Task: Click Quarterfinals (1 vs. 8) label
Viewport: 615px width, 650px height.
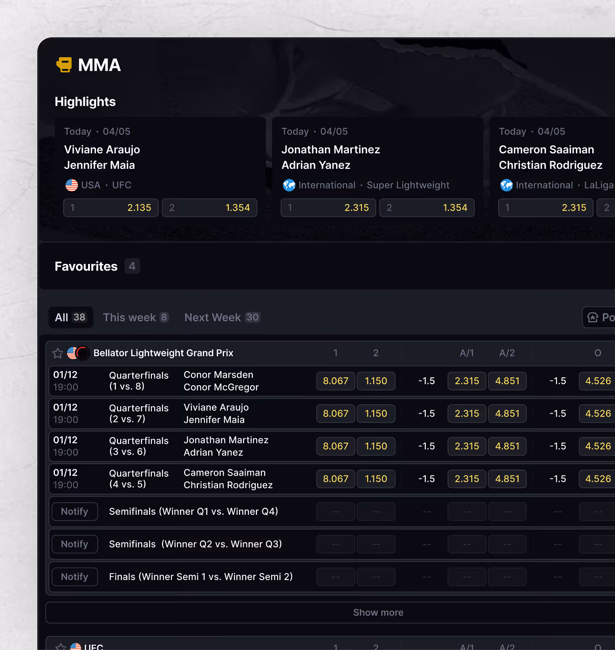Action: click(x=139, y=381)
